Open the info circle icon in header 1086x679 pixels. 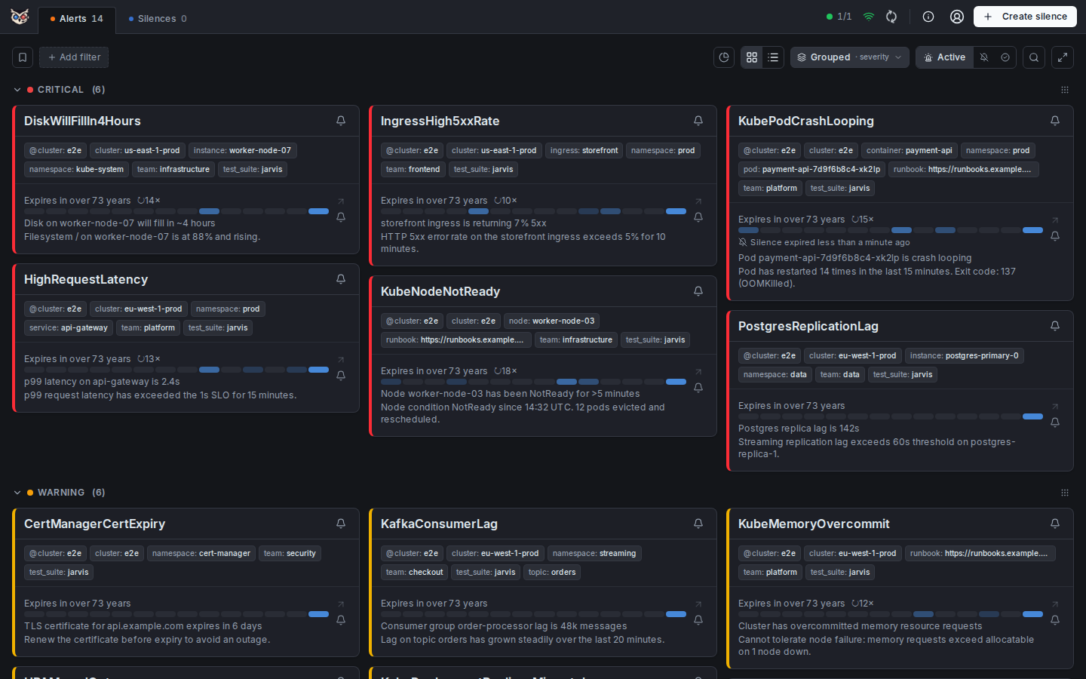tap(928, 17)
